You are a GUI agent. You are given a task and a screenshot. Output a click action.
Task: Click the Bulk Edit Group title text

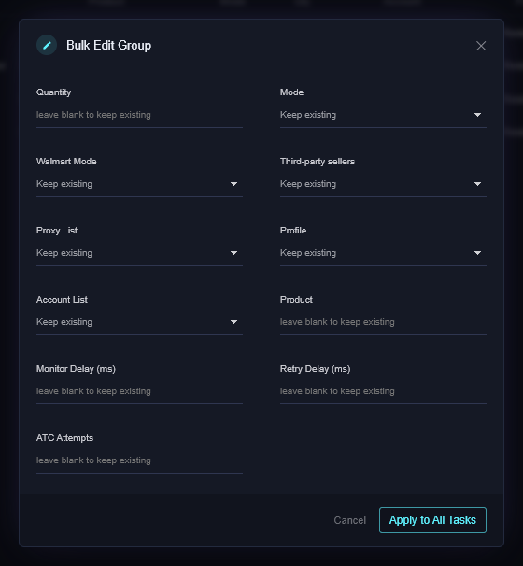tap(108, 46)
